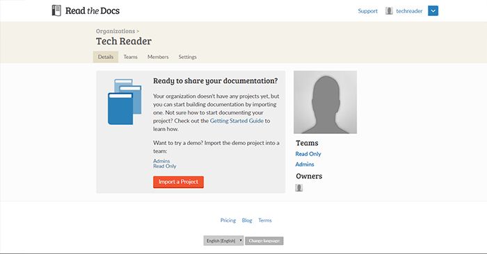Click the owner avatar under Owners
This screenshot has height=254, width=487.
click(298, 187)
